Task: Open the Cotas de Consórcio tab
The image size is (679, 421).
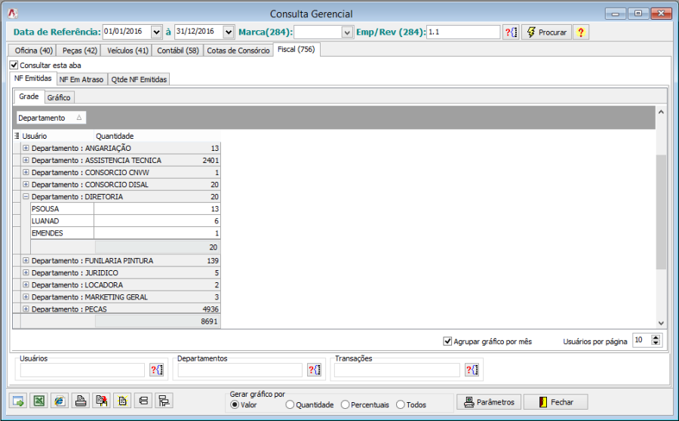Action: click(x=238, y=51)
